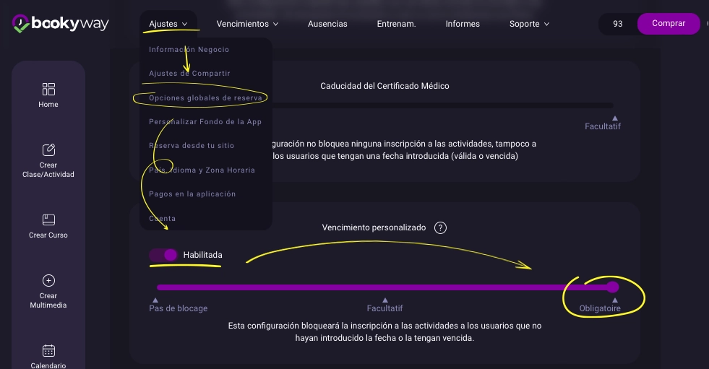Image resolution: width=709 pixels, height=369 pixels.
Task: Click the Crear Clase/Actividad pencil icon
Action: tap(48, 149)
